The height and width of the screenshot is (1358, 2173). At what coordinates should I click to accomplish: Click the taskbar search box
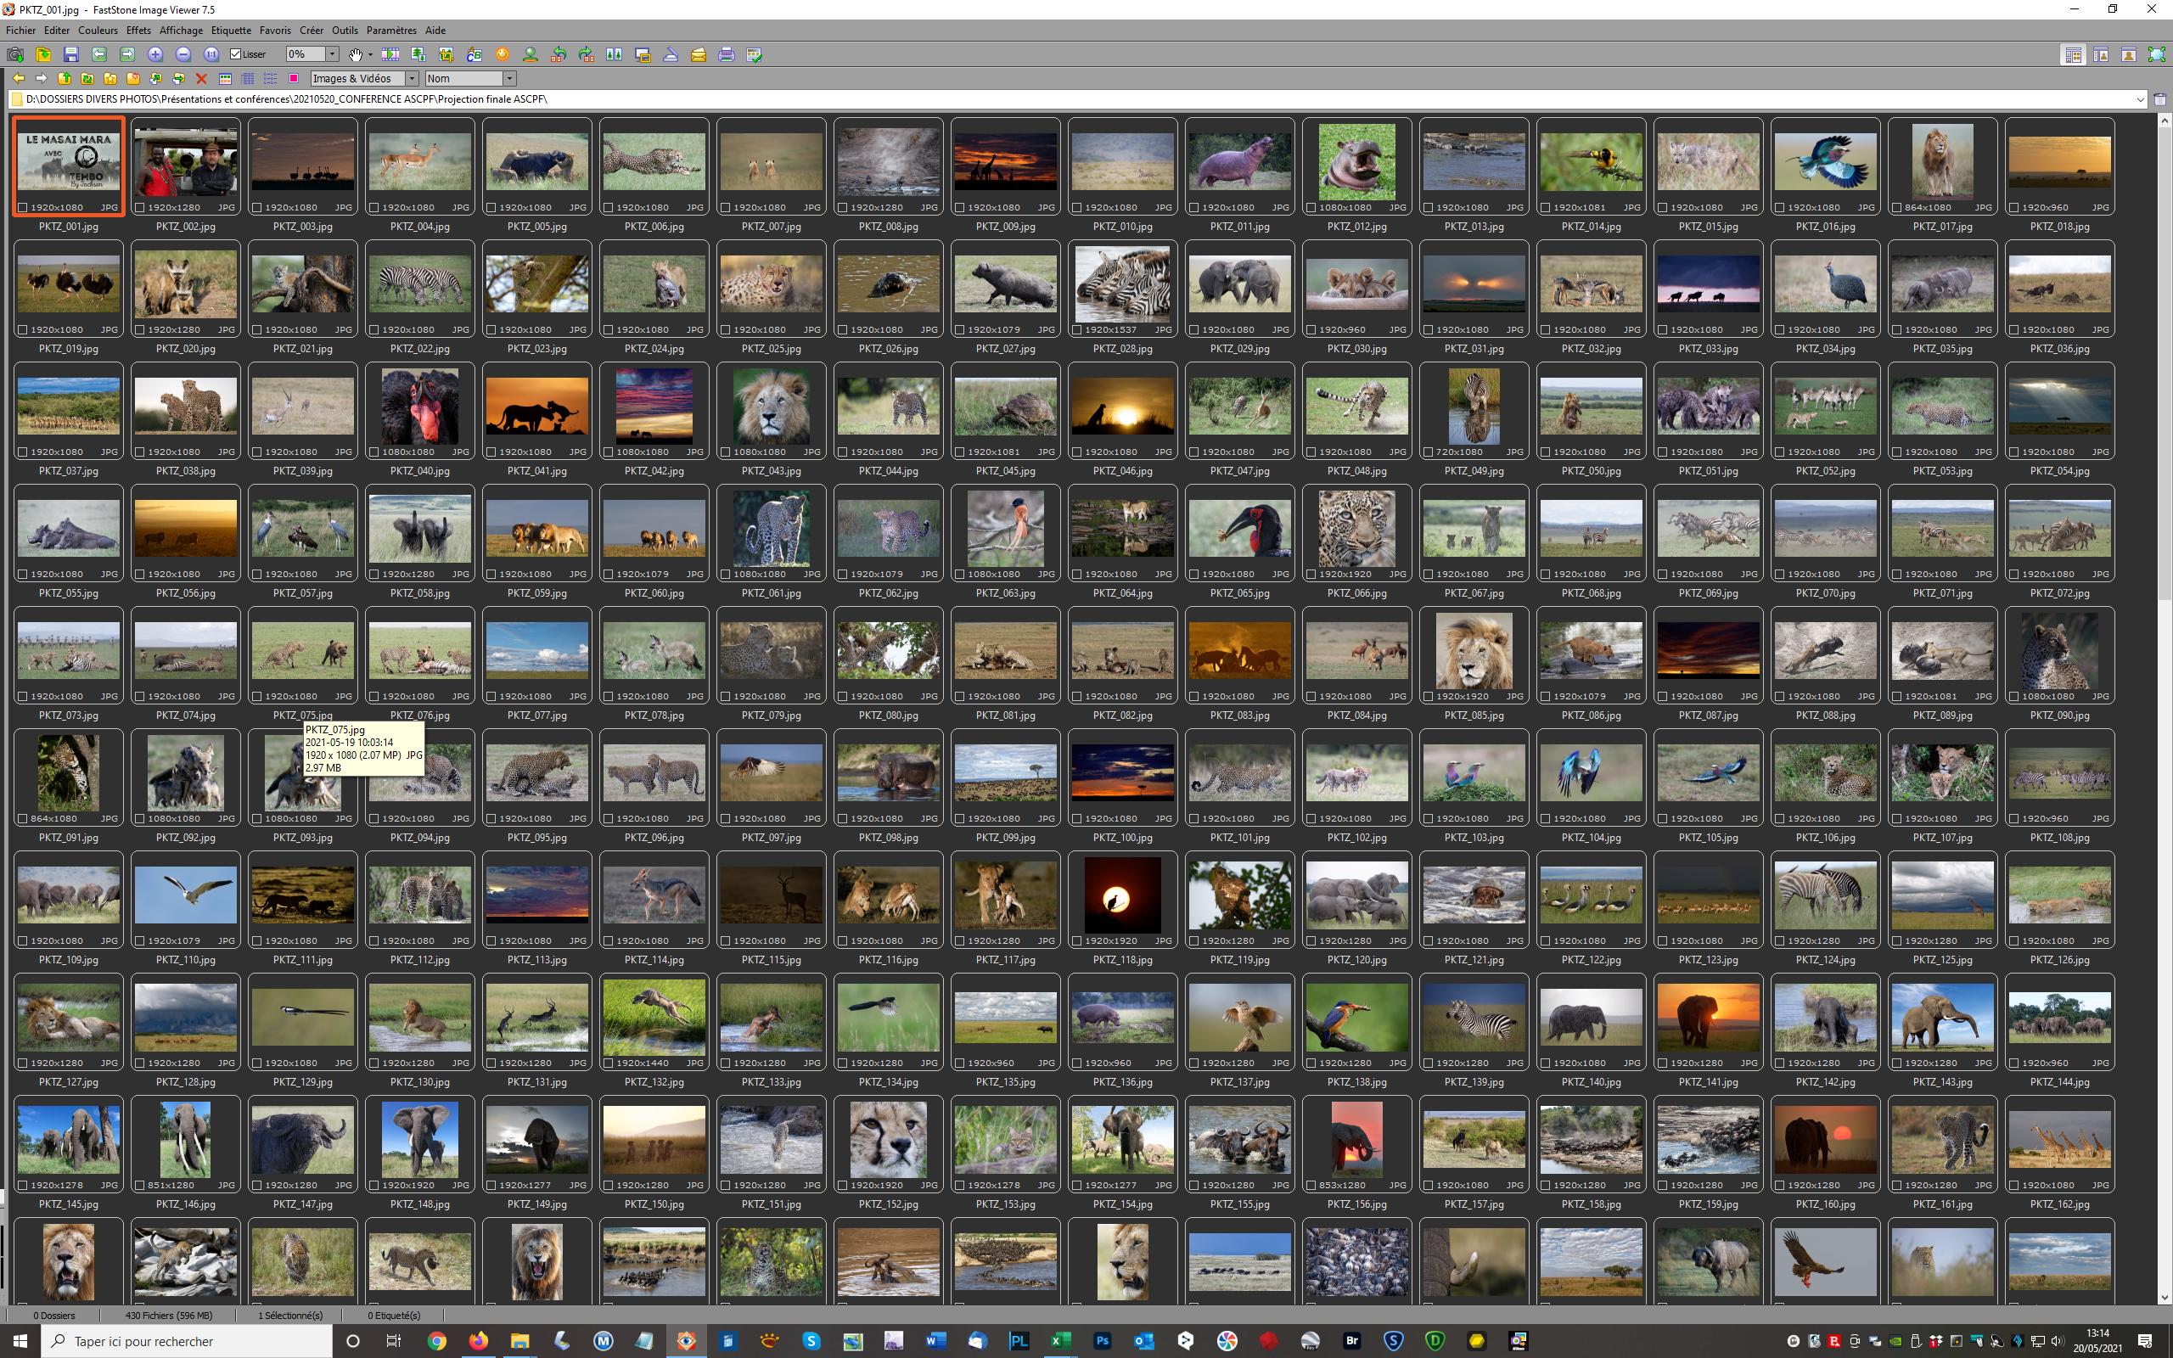[187, 1341]
